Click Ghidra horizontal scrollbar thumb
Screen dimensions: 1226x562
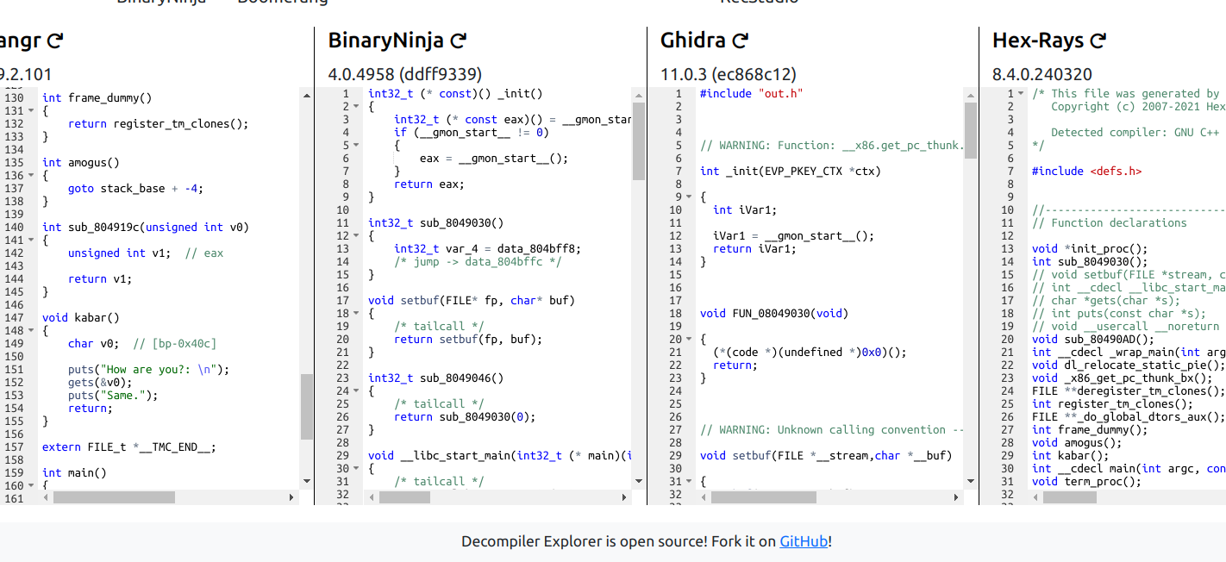click(x=764, y=497)
